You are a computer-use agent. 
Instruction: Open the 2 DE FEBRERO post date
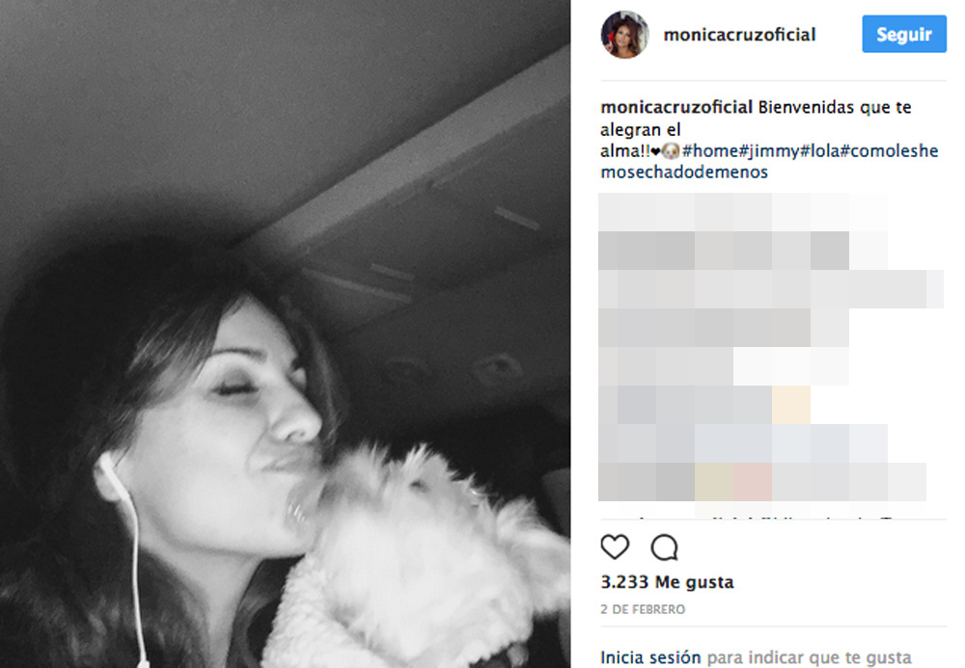pyautogui.click(x=643, y=609)
